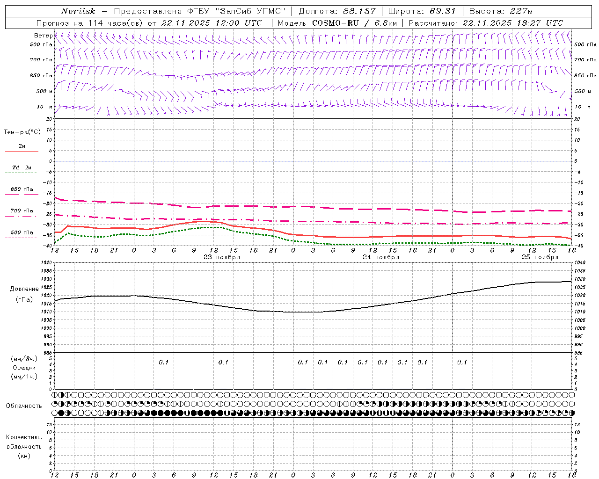
Task: Click the 'Тем-ра(°C)' temperature panel label
Action: [x=22, y=132]
